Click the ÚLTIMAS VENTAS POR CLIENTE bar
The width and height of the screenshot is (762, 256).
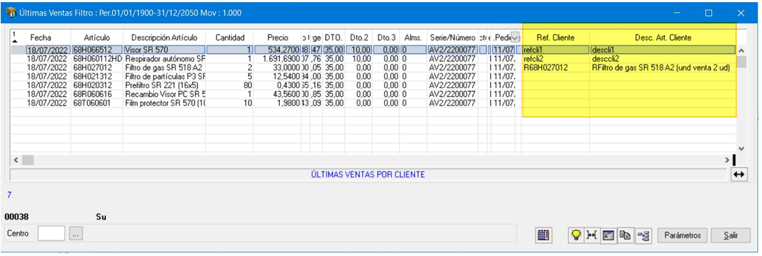(x=369, y=175)
